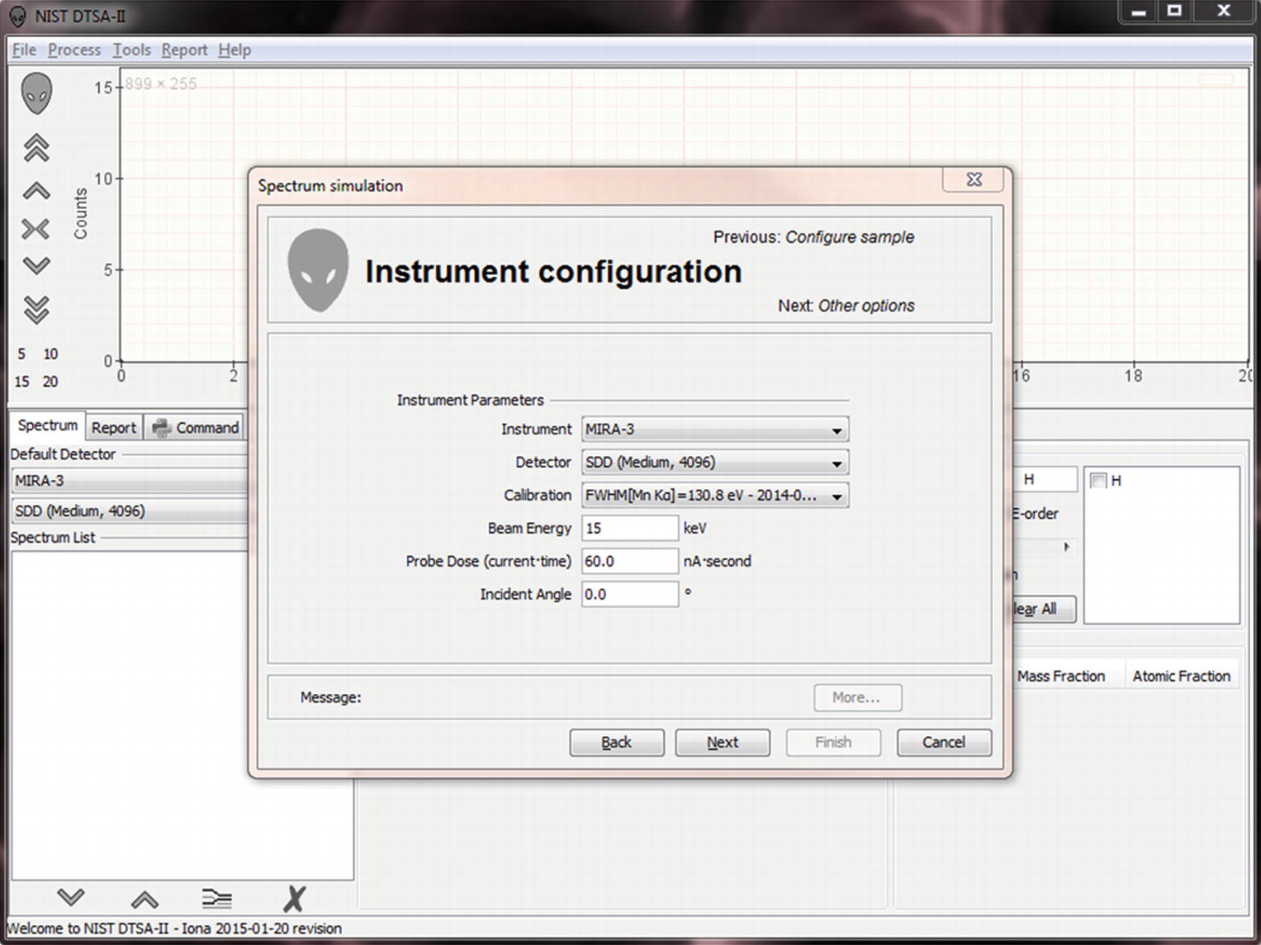The image size is (1261, 945).
Task: Switch to the Command tab
Action: tap(196, 427)
